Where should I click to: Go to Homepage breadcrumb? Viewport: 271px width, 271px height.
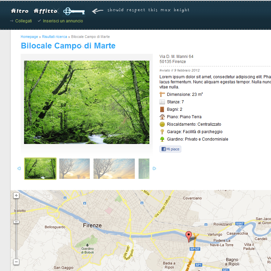tap(29, 37)
